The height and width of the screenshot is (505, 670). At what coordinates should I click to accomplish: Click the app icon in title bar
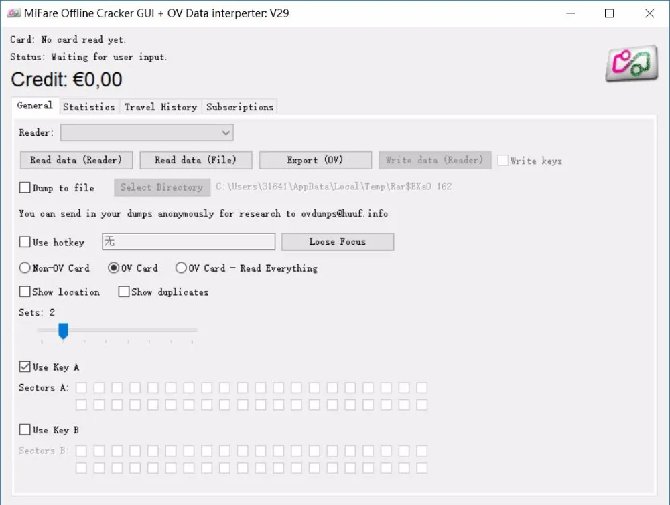[13, 13]
